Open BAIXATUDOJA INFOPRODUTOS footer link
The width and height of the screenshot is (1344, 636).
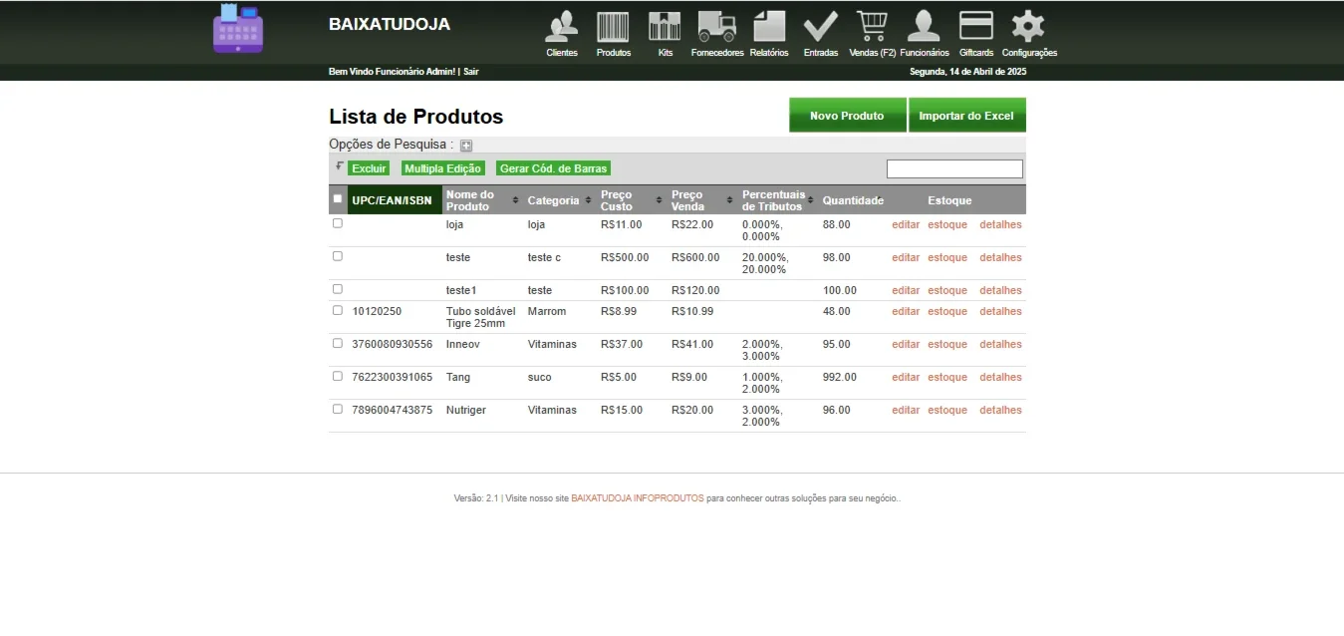[x=638, y=498]
